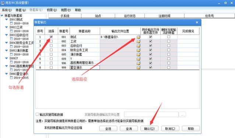Click folder icon in the 996 高校费用管控演示 row
The width and height of the screenshot is (235, 138).
pyautogui.click(x=138, y=63)
